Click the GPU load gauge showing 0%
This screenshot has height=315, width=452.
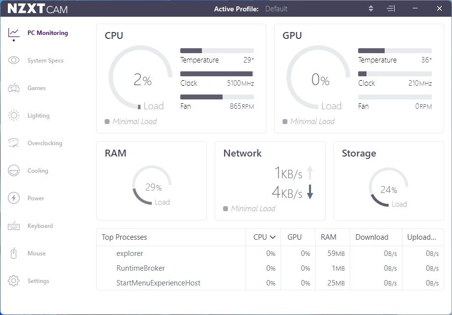click(x=318, y=77)
